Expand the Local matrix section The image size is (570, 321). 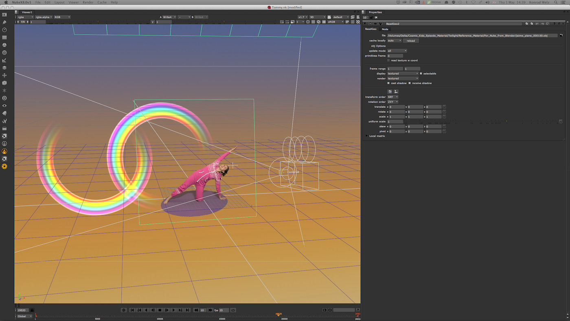click(x=366, y=136)
